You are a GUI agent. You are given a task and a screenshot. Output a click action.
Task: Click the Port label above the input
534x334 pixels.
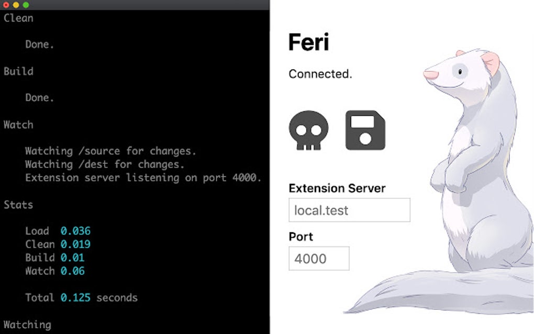[x=301, y=237]
